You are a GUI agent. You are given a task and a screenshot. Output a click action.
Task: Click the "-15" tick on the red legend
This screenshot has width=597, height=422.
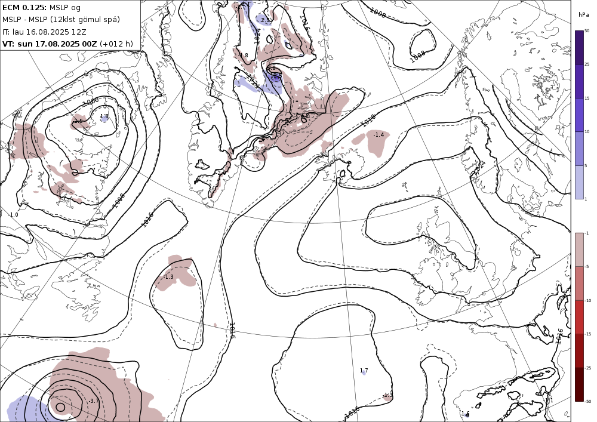[x=588, y=334]
